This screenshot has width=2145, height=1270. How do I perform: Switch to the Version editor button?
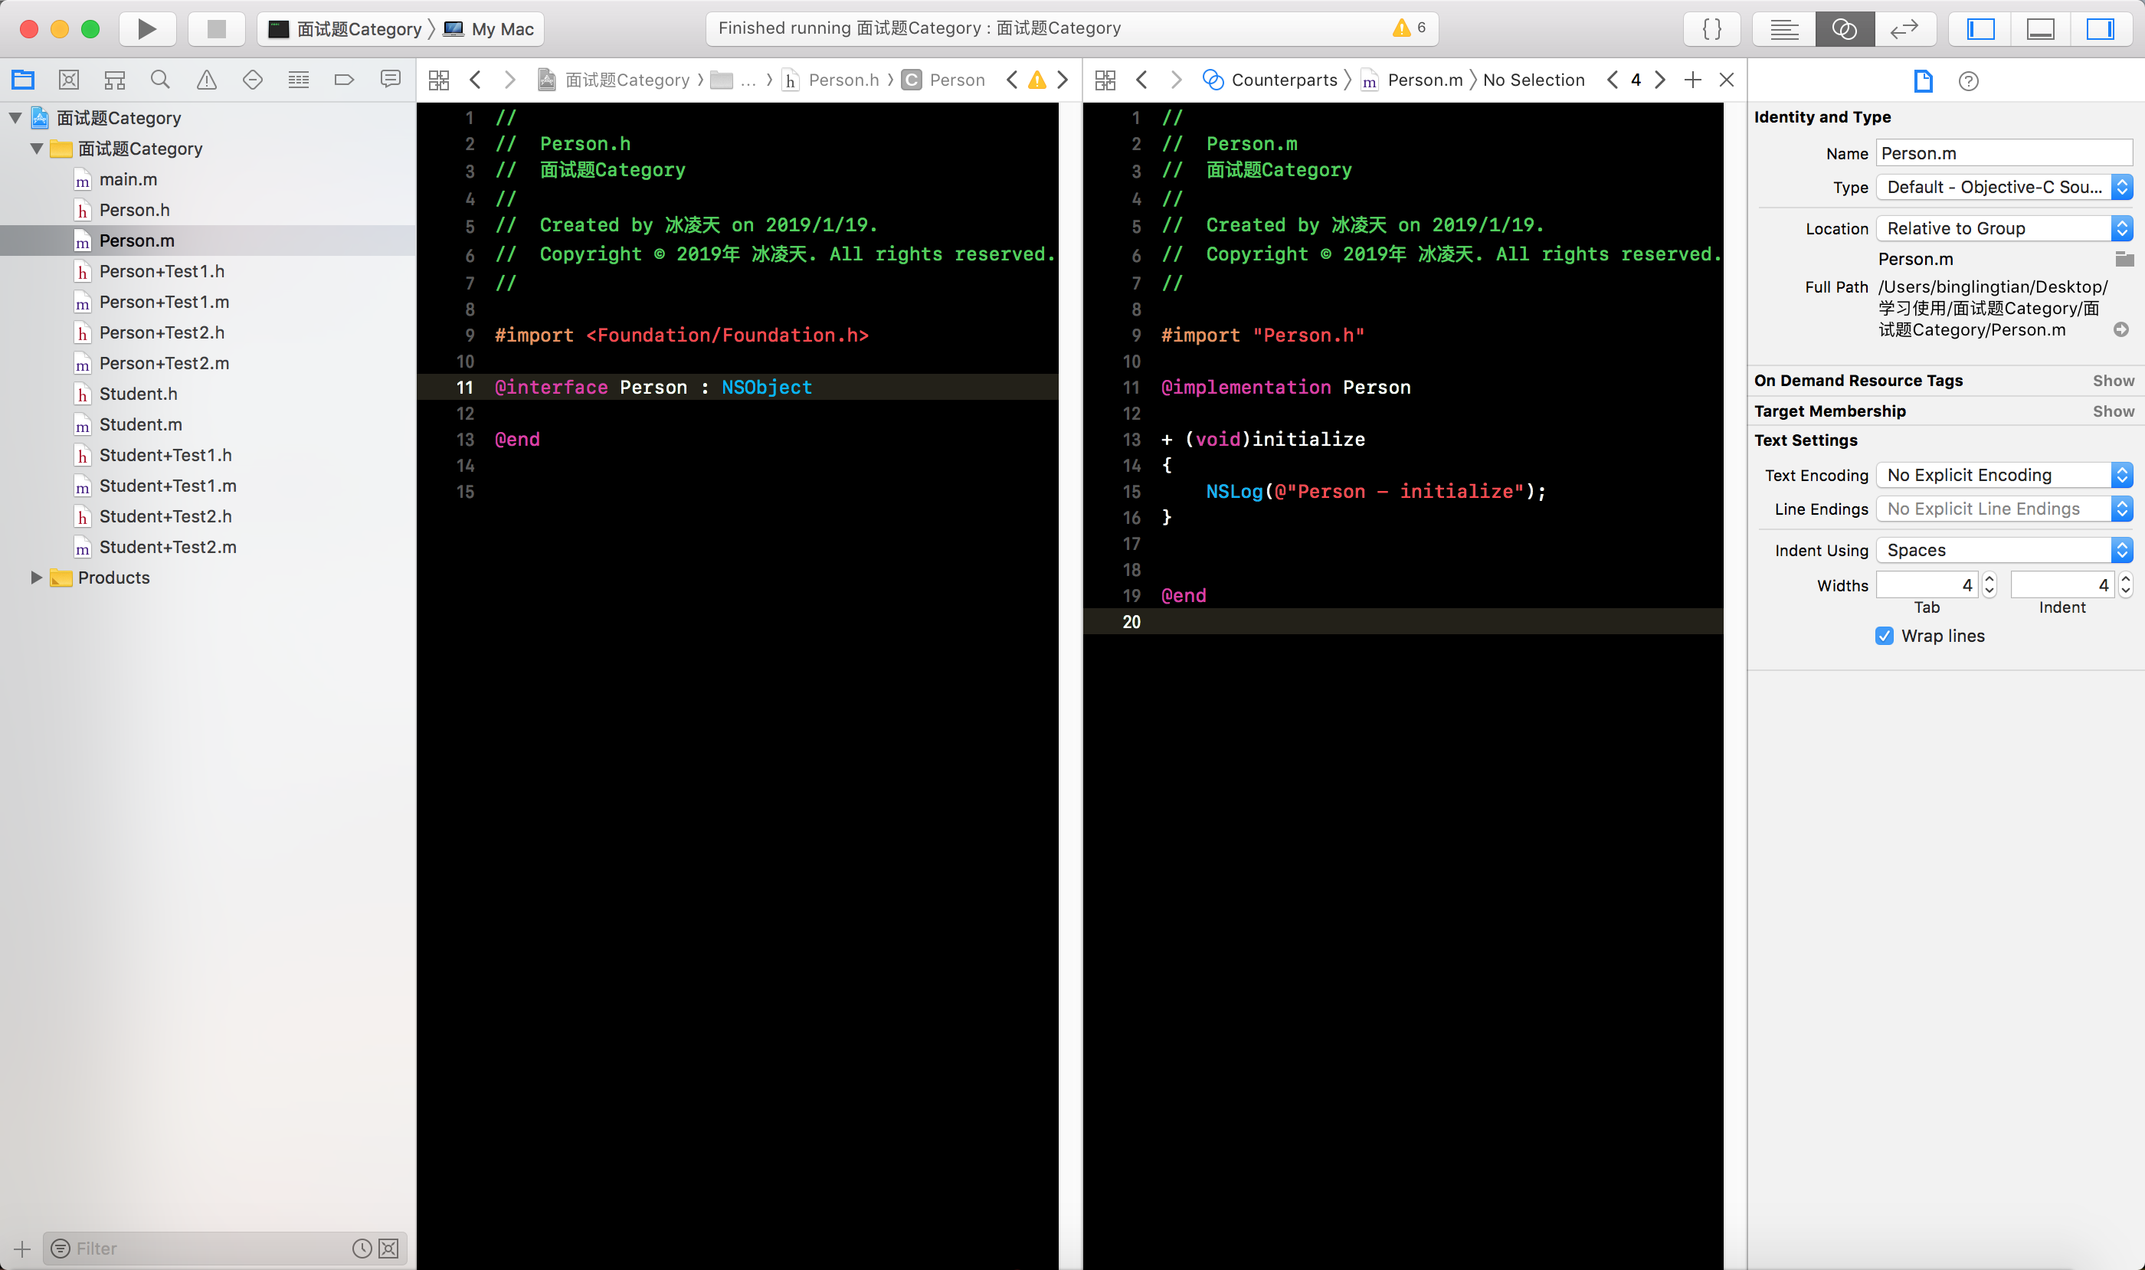[x=1903, y=29]
